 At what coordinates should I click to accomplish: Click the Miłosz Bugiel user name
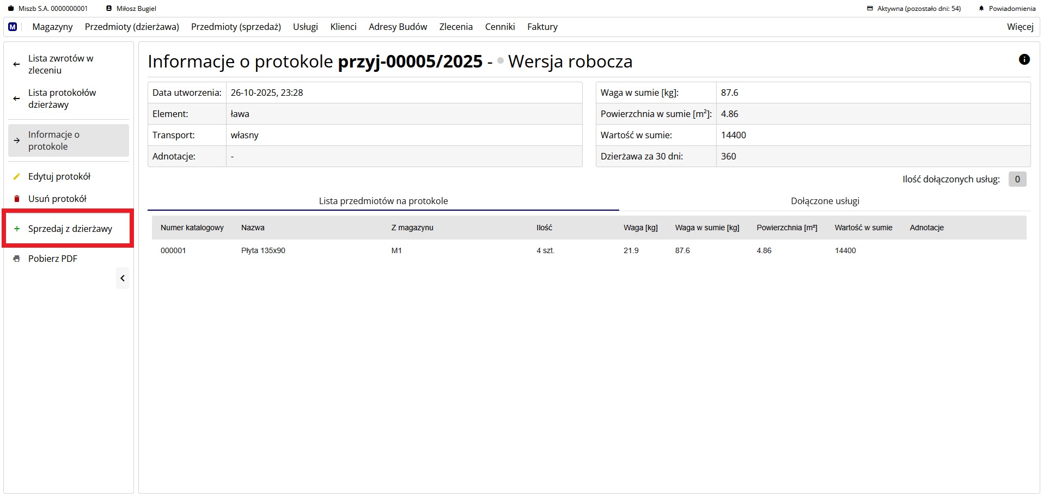[x=136, y=9]
